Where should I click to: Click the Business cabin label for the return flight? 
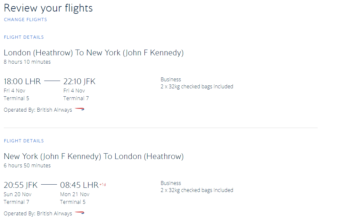[170, 183]
